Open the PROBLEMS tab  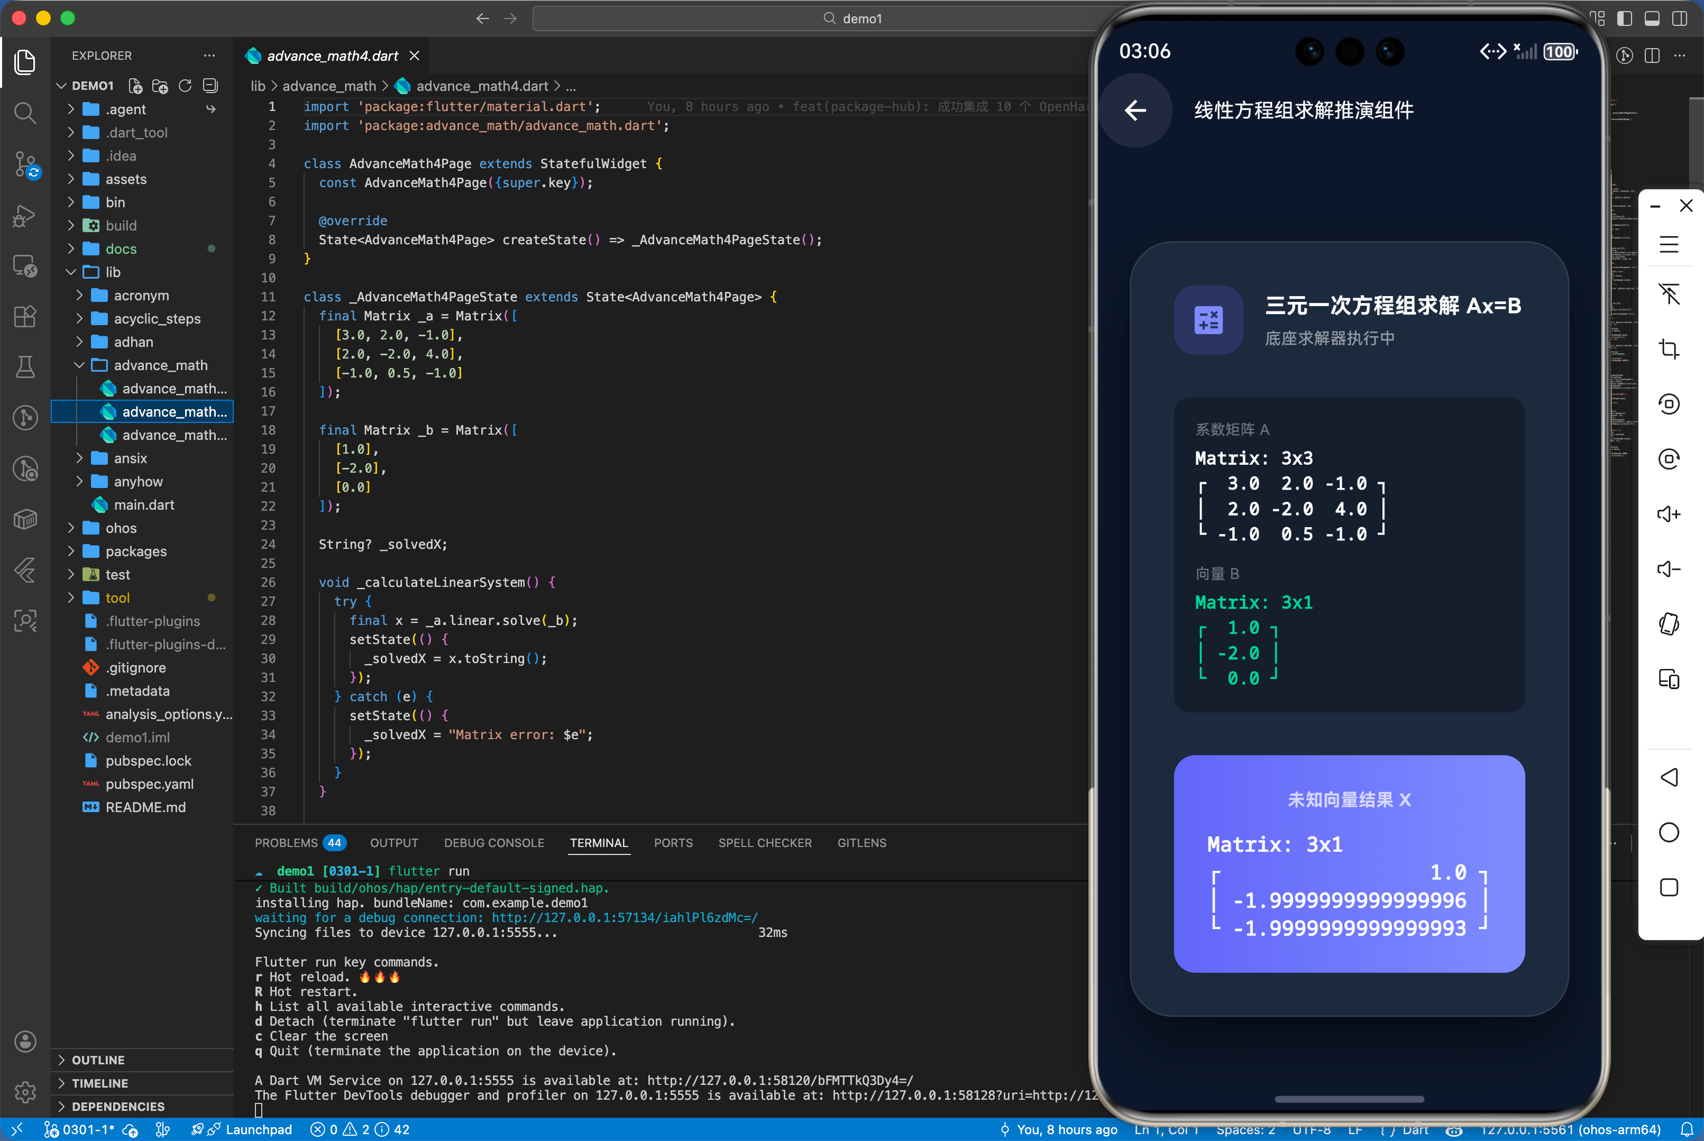286,843
